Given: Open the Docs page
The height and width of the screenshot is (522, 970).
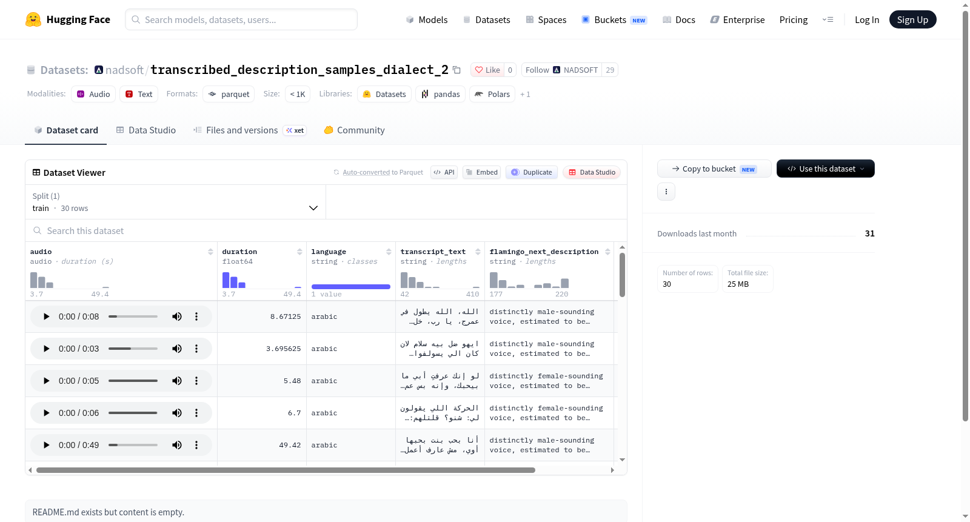Looking at the screenshot, I should 678,19.
